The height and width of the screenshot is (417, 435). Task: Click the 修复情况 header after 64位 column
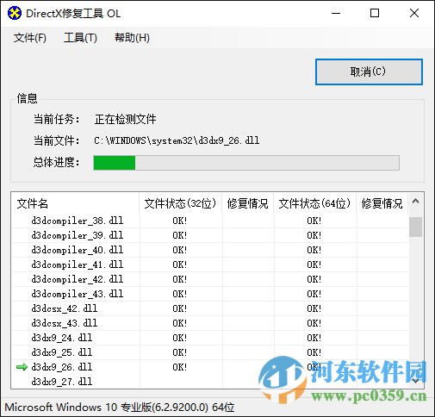click(x=382, y=203)
